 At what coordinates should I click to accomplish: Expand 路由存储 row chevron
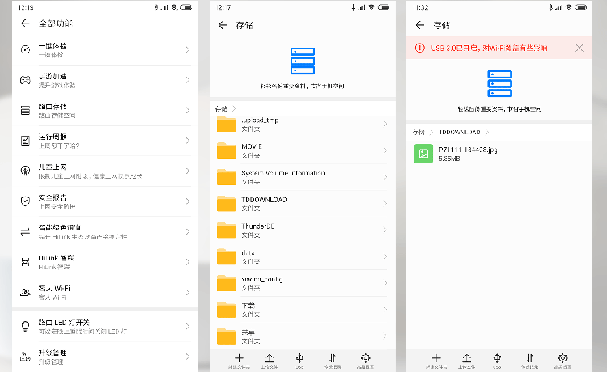pos(188,110)
